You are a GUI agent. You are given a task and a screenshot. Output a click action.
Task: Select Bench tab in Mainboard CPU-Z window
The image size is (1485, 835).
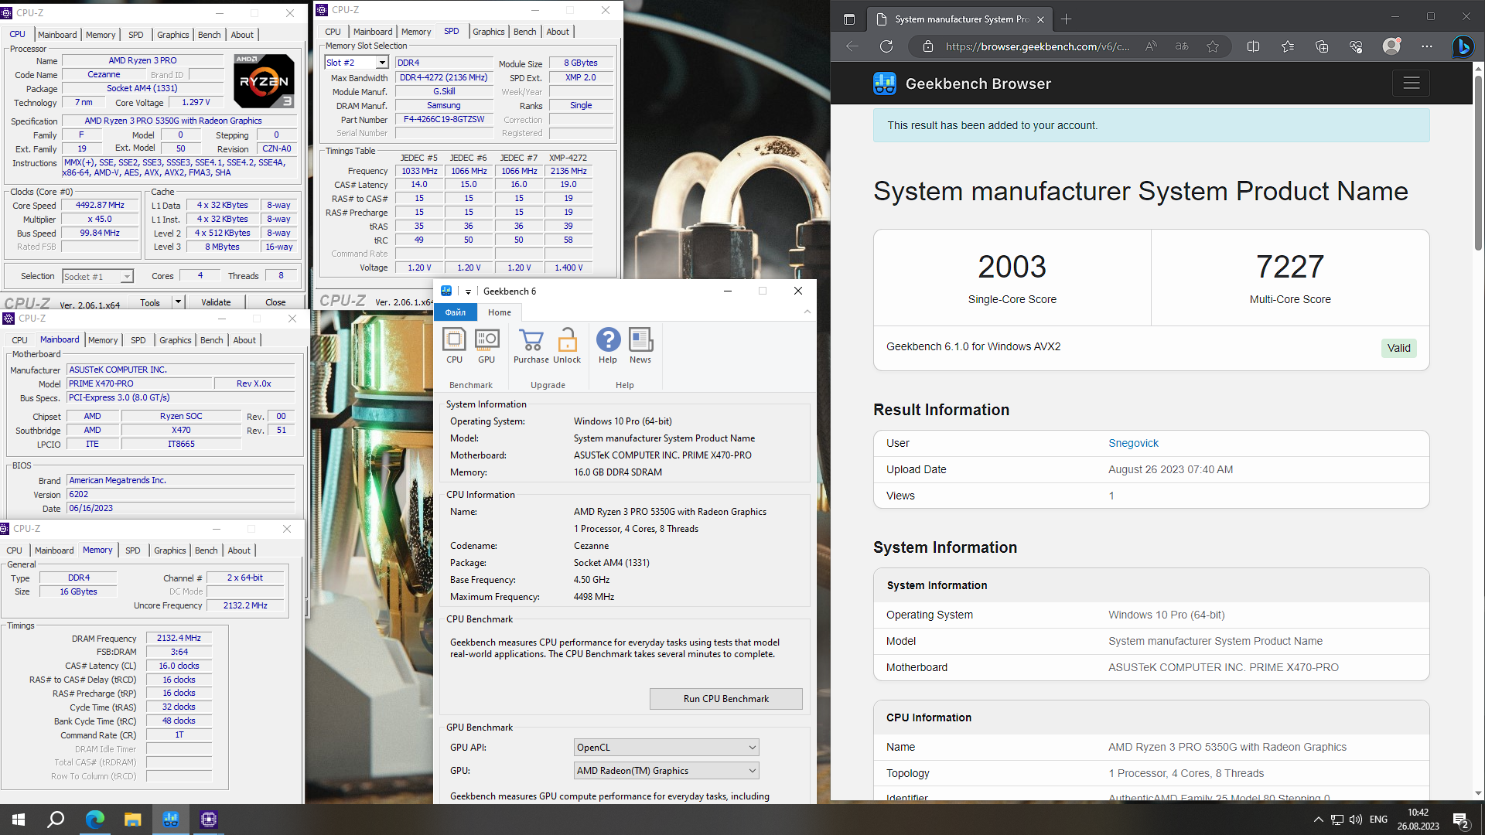211,340
